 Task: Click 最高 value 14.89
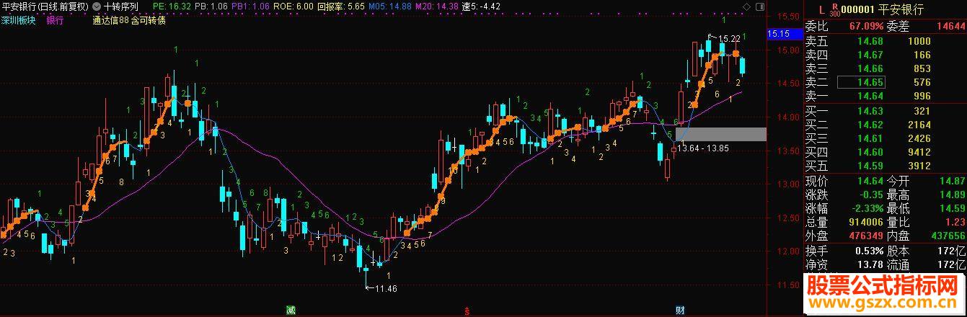pyautogui.click(x=953, y=195)
